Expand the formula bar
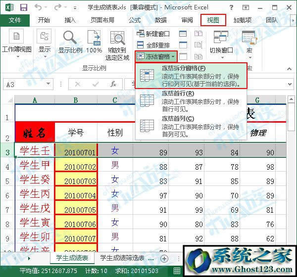 (290, 84)
